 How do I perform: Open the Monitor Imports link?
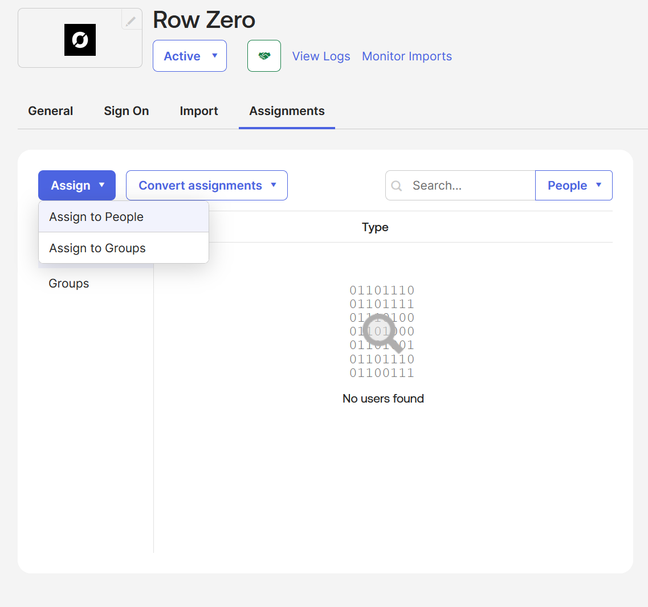coord(406,56)
